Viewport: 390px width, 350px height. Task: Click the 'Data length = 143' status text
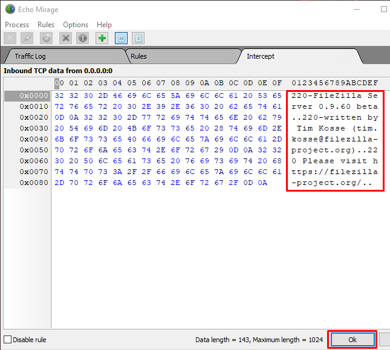click(223, 340)
